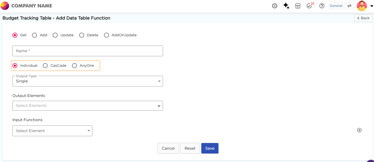Screen dimensions: 374x162
Task: Select the Delete radio option
Action: (x=82, y=35)
